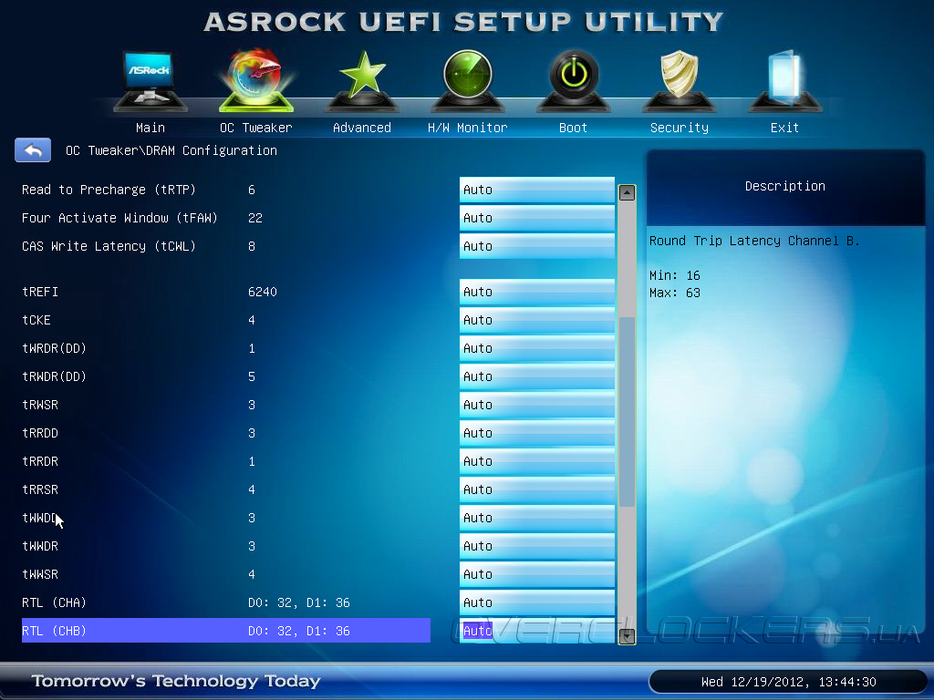Select the tRWDR(DD) setting label
Image resolution: width=934 pixels, height=700 pixels.
(54, 376)
